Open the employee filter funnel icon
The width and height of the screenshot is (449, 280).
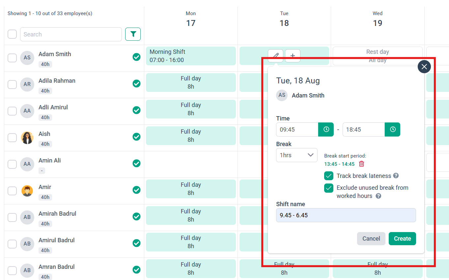click(133, 34)
